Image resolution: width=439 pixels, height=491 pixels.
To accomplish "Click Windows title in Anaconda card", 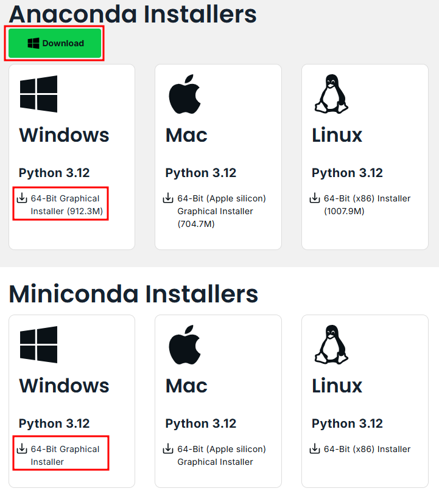I will click(x=64, y=135).
